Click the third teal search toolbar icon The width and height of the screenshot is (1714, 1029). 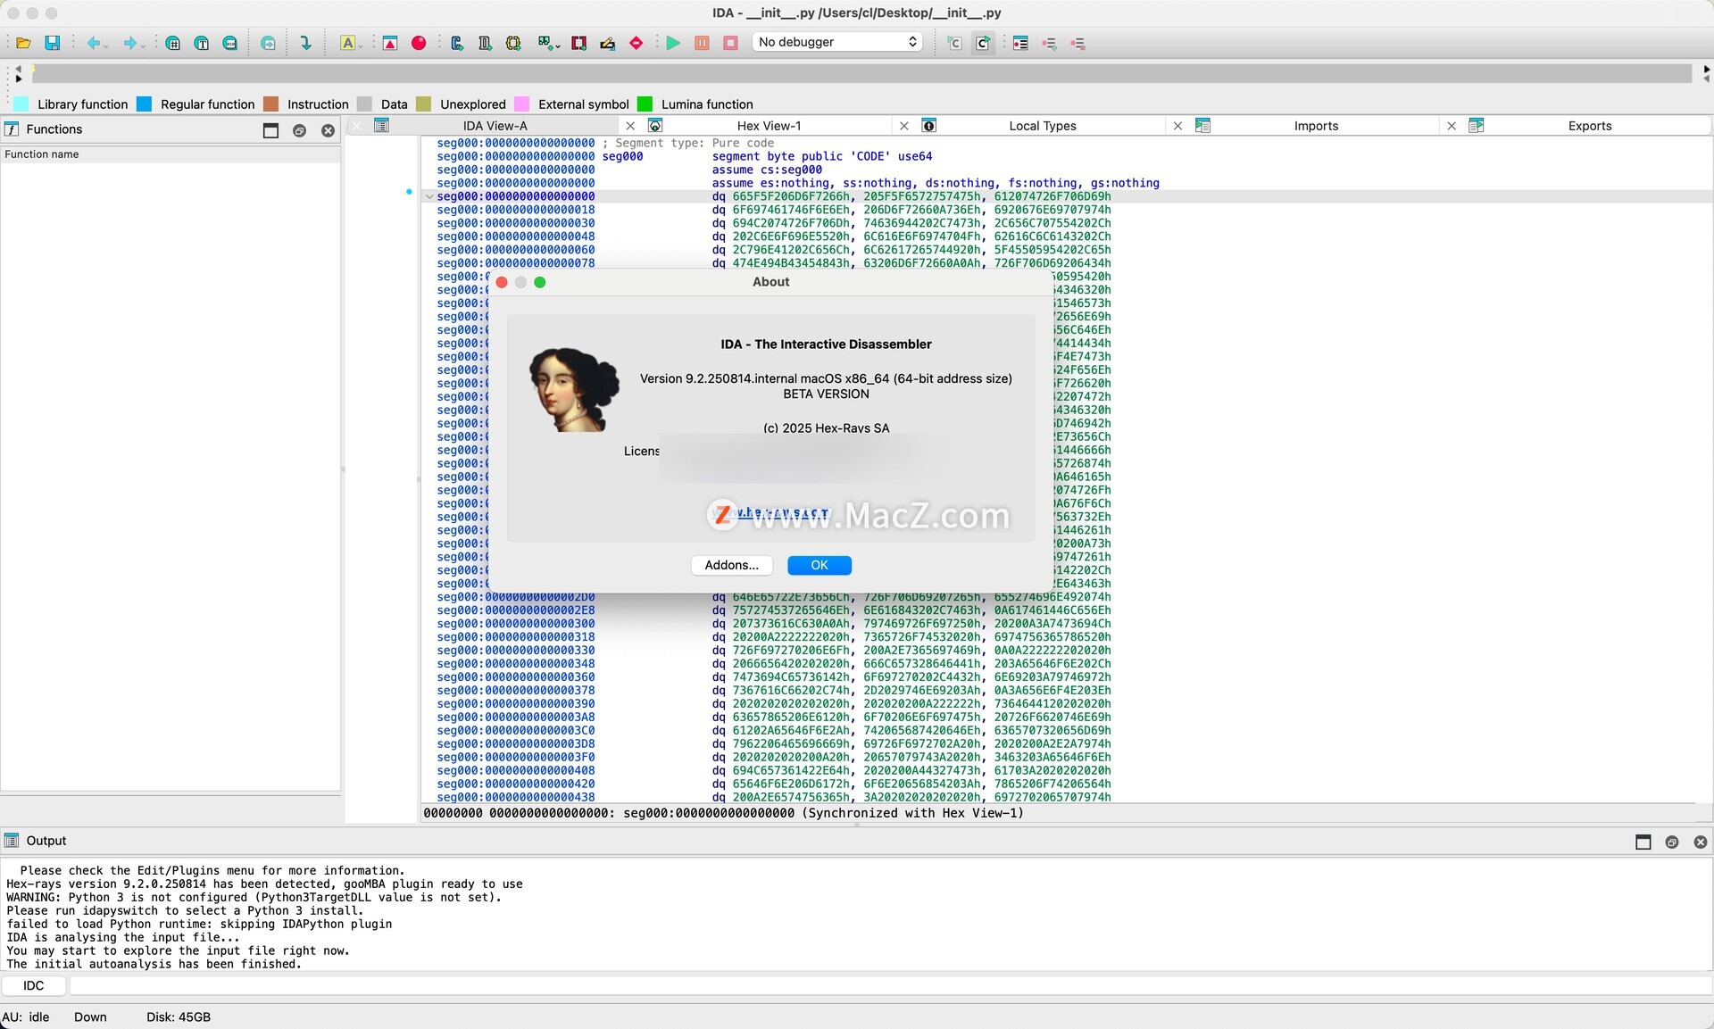tap(230, 42)
